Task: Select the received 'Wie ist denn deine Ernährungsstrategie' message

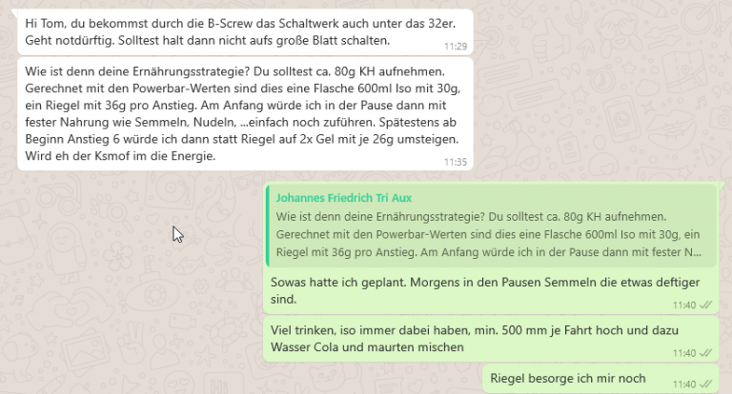Action: (x=245, y=114)
